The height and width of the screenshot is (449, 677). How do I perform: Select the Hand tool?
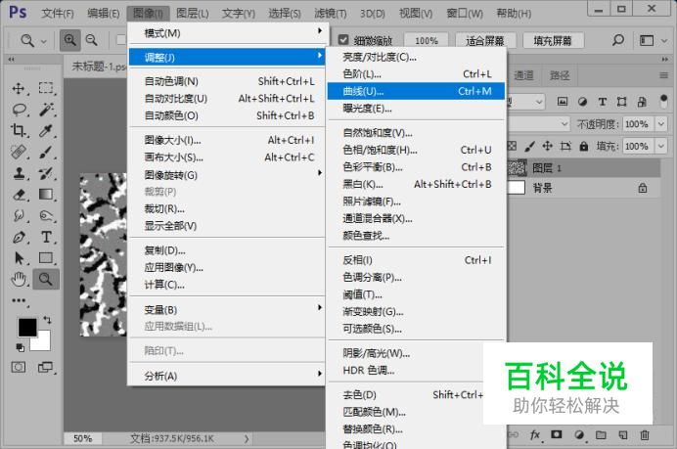tap(19, 280)
